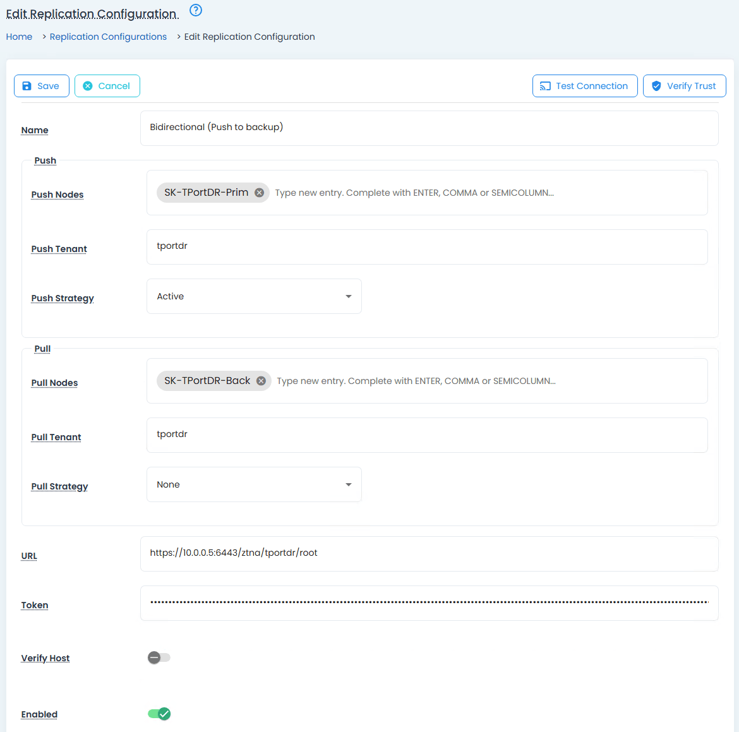Click the Test Connection button
The image size is (739, 732).
pos(585,86)
